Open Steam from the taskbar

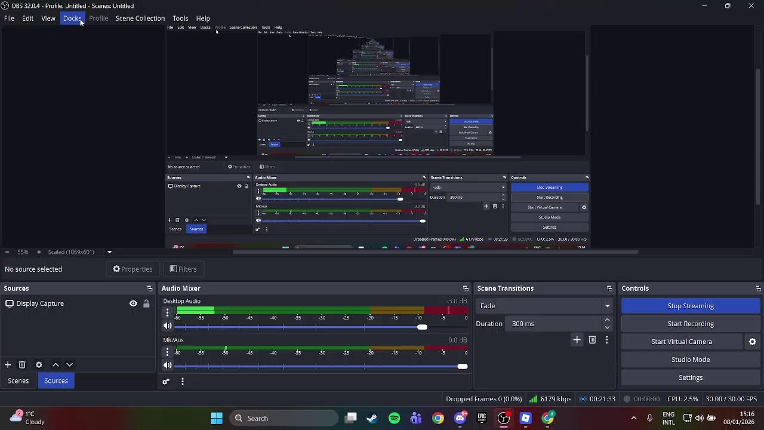(372, 418)
